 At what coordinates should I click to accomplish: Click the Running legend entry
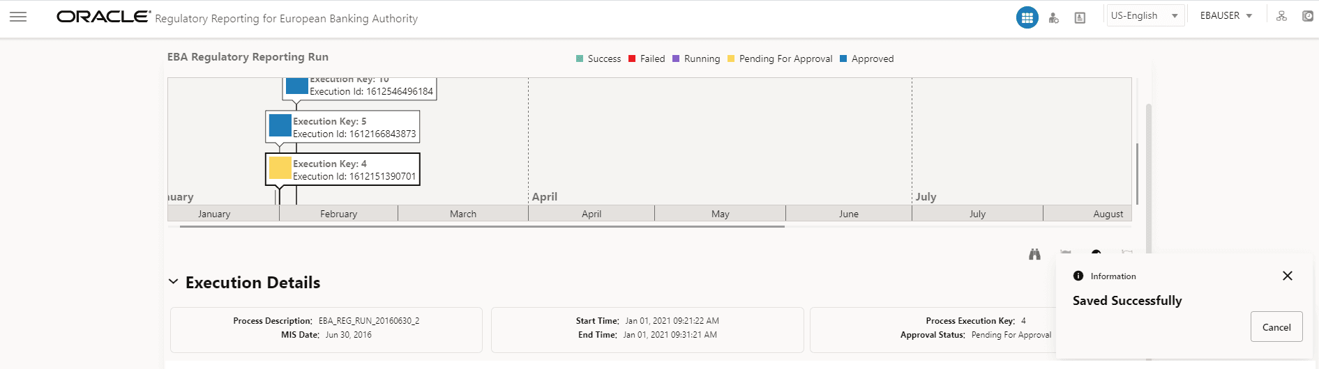coord(696,58)
